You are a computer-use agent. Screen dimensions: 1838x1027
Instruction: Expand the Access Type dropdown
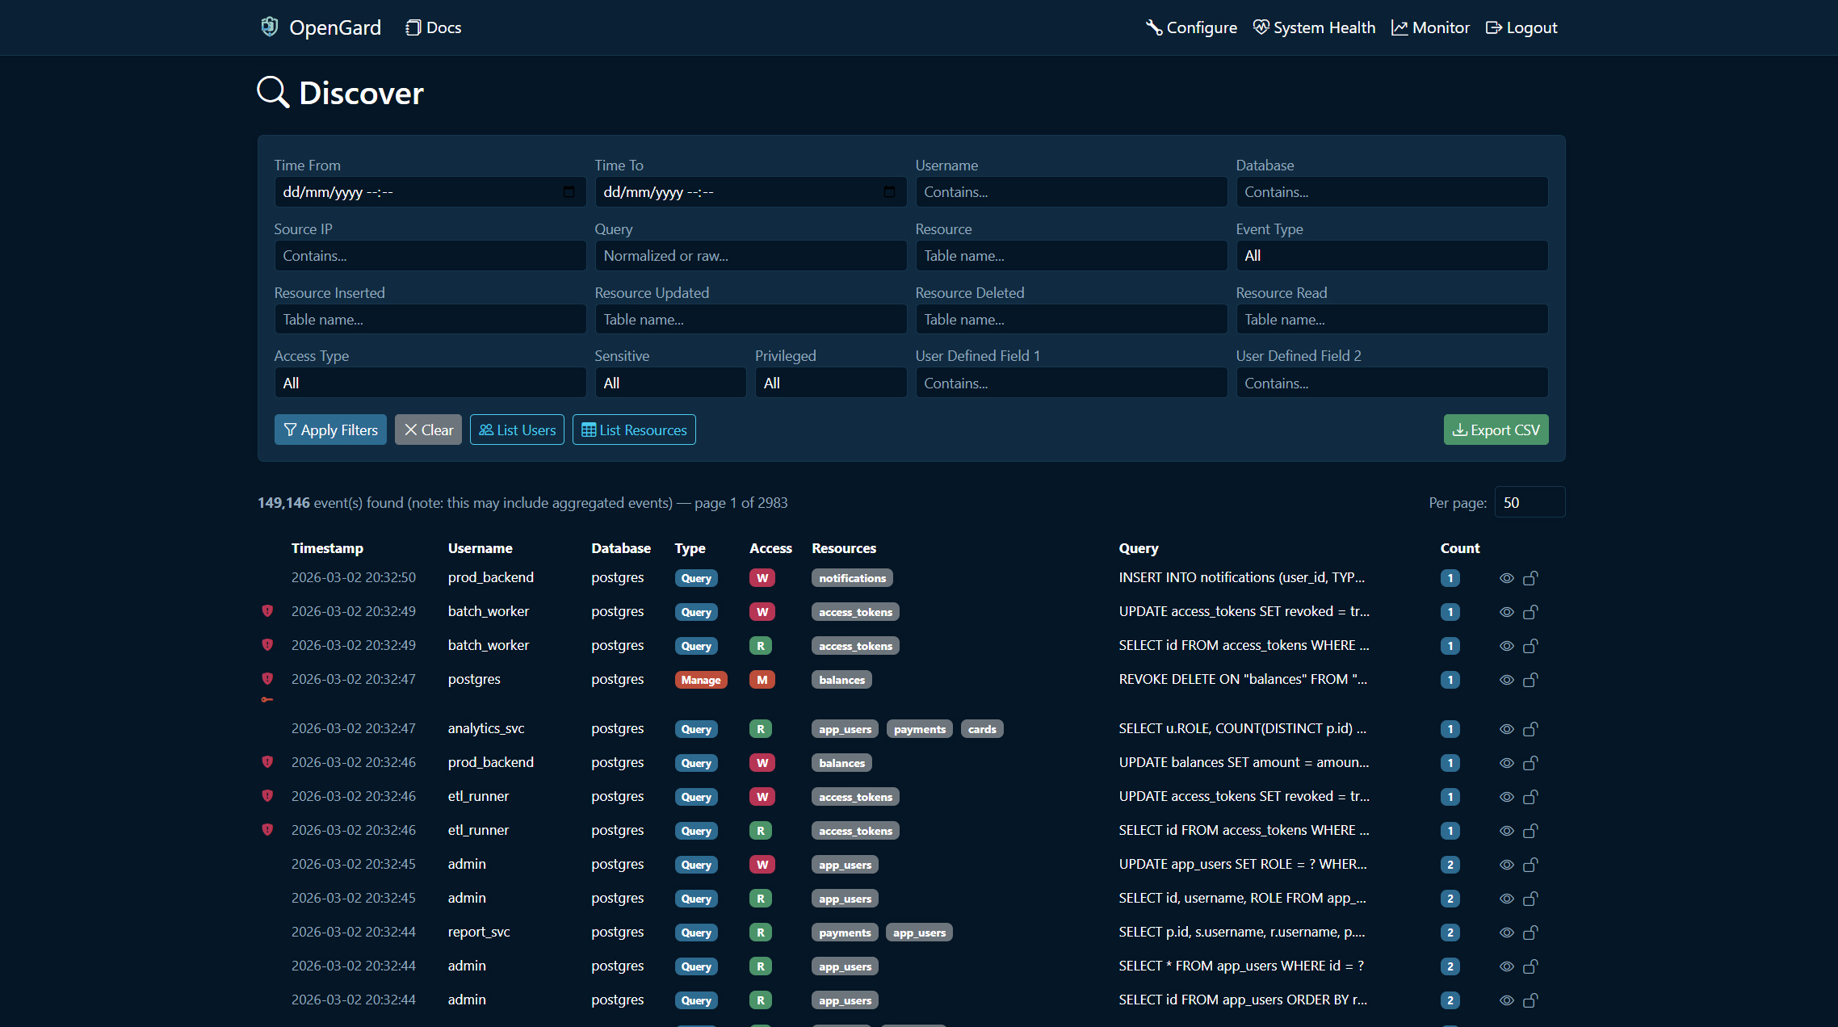click(430, 382)
